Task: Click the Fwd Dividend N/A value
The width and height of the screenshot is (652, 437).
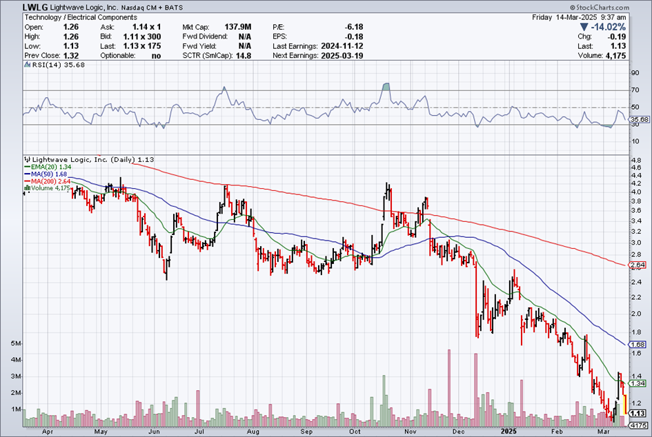Action: [245, 37]
